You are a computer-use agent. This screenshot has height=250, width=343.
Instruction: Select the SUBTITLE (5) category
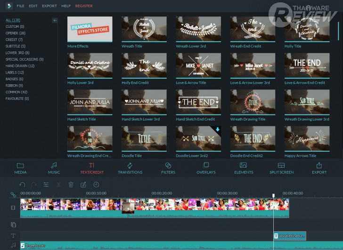16,46
